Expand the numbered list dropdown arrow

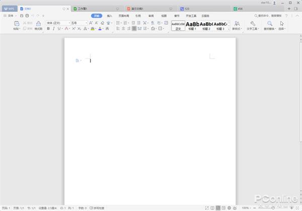pos(128,23)
